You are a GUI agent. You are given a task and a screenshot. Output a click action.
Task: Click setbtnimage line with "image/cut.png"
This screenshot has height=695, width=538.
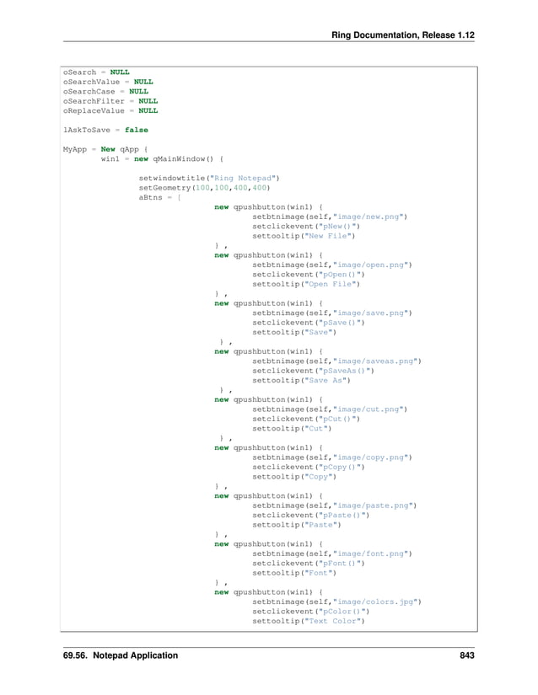[x=330, y=409]
